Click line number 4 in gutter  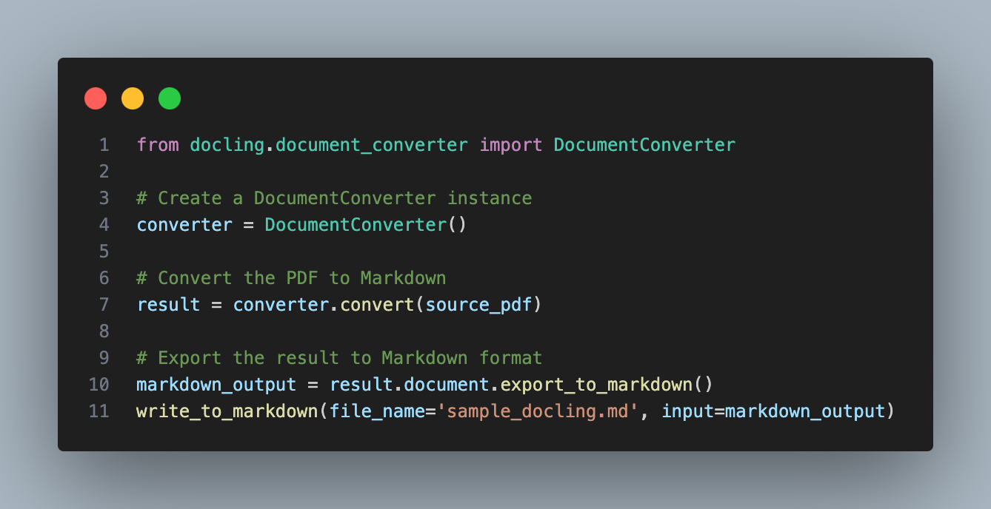click(x=104, y=225)
